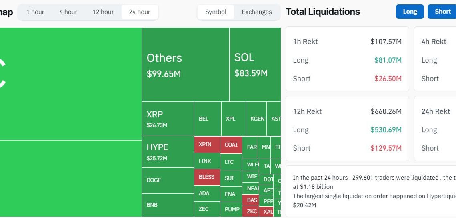This screenshot has width=456, height=218.
Task: Click the red XPIN tile
Action: tap(207, 144)
